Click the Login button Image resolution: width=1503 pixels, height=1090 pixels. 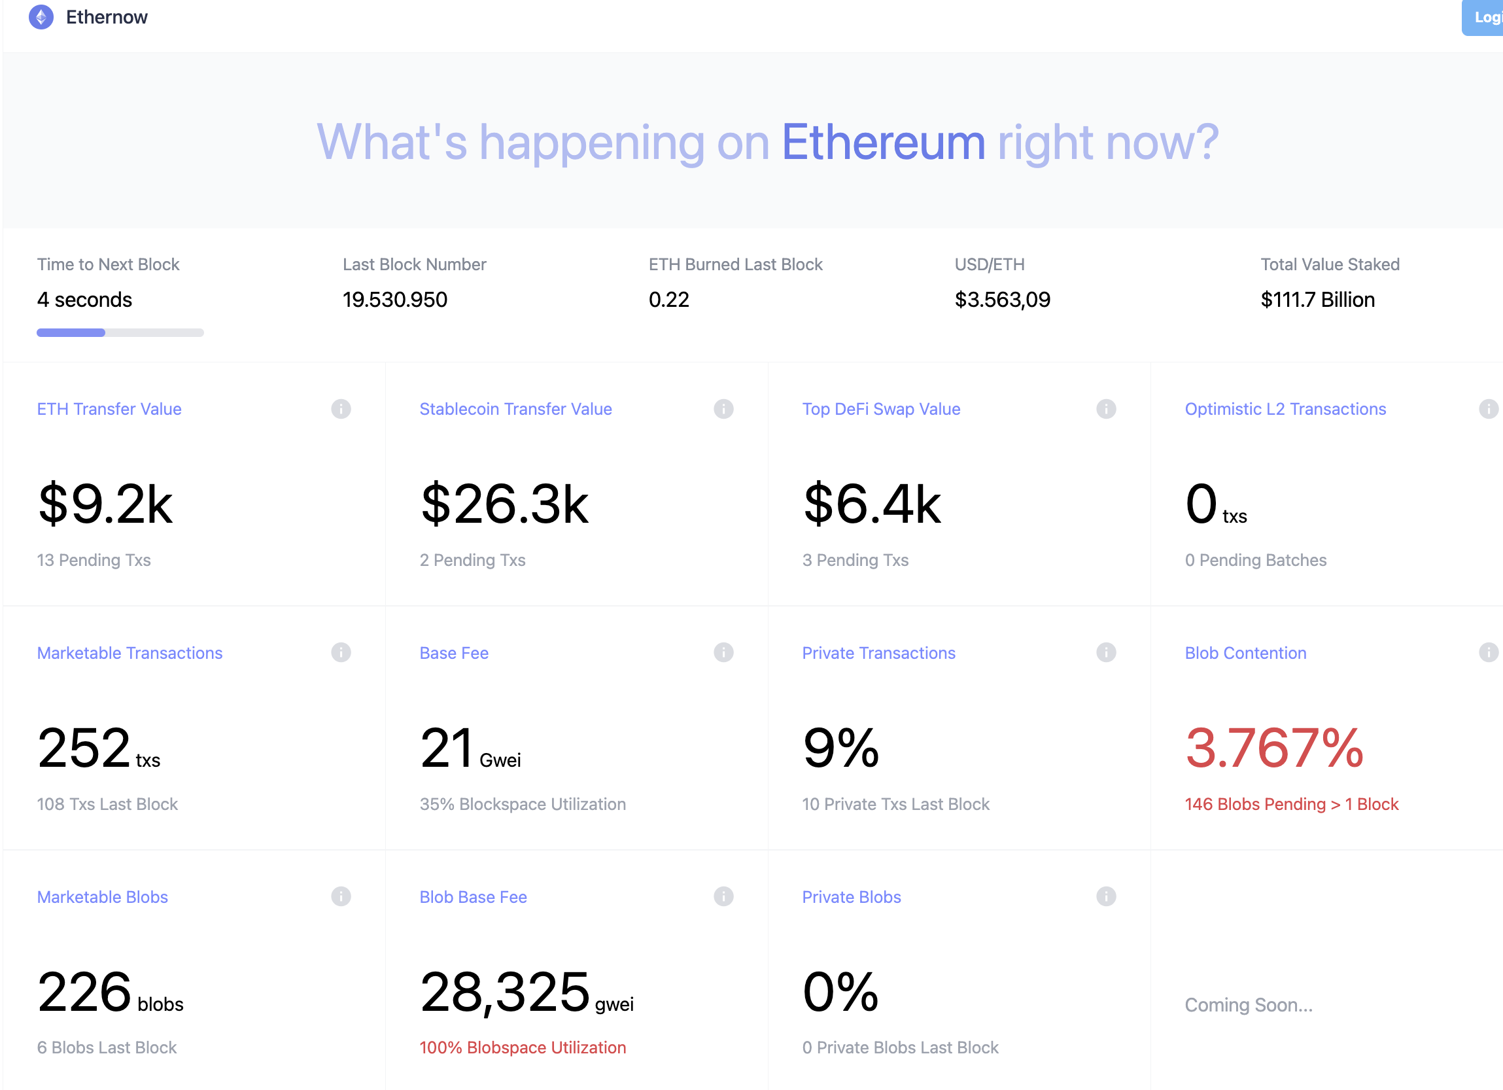point(1484,18)
